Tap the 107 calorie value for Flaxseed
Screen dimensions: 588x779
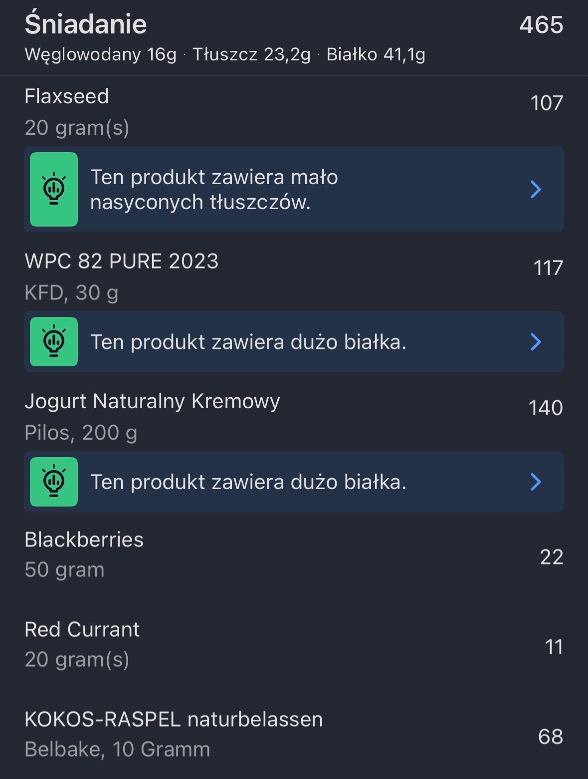coord(547,103)
